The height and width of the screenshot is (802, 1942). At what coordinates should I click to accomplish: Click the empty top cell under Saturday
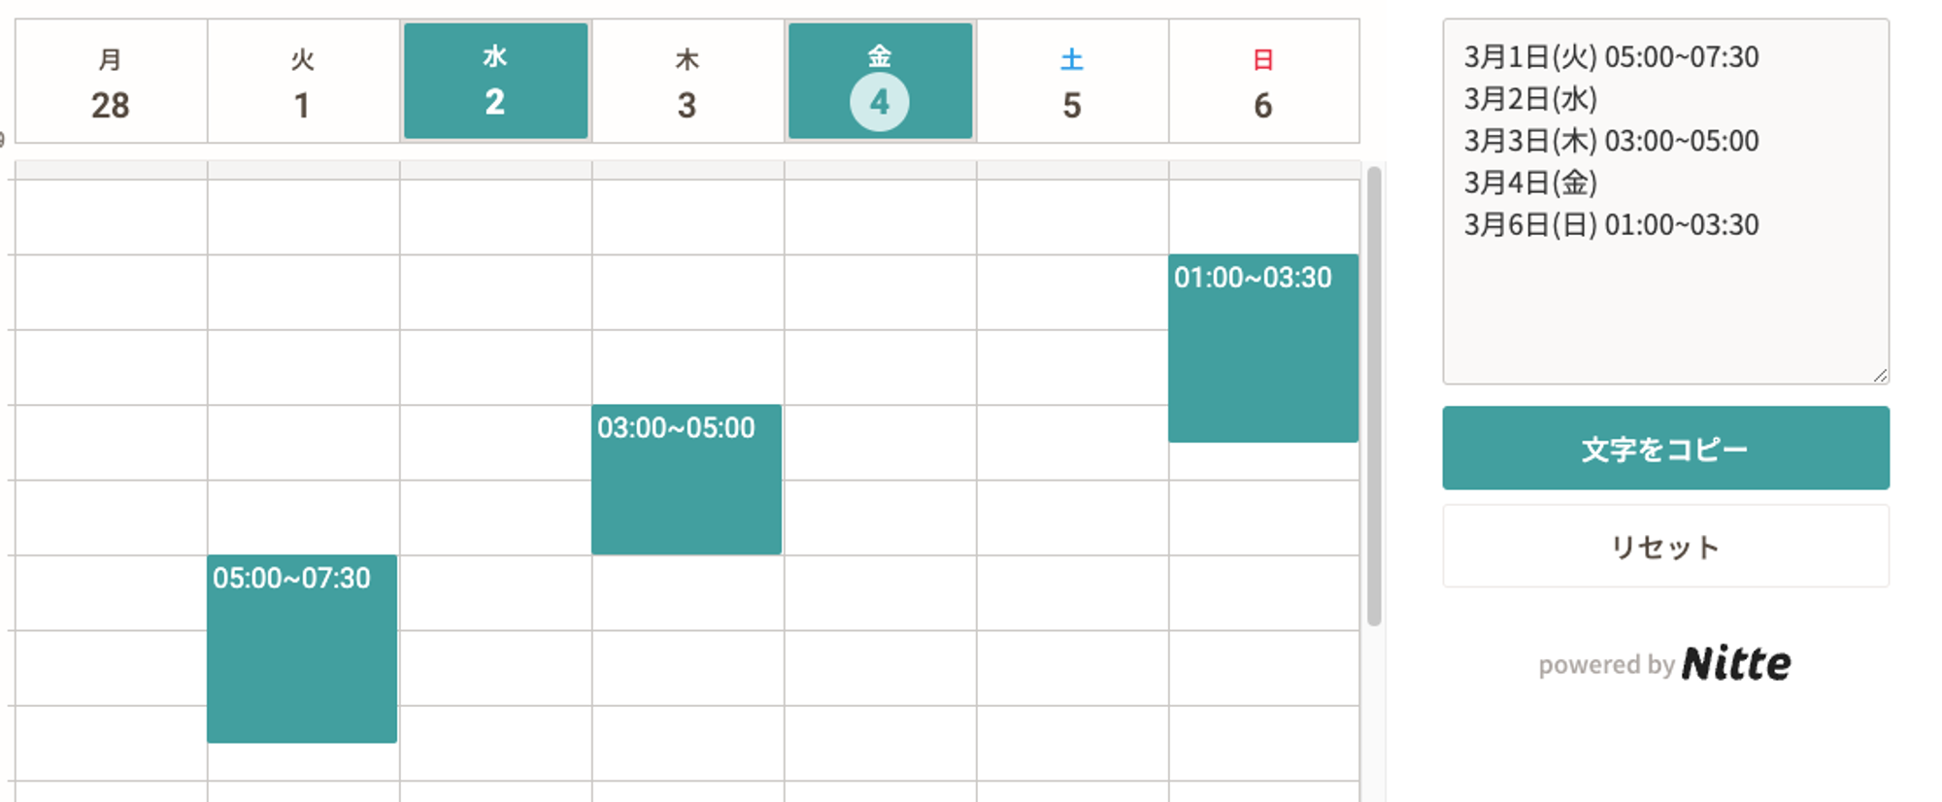(1072, 217)
